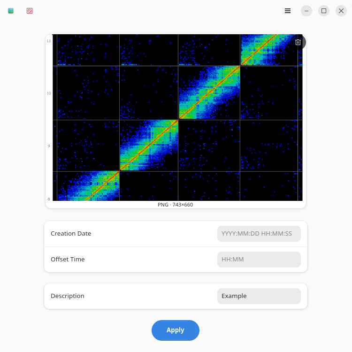Select the Description field containing Example
Viewport: 352px width, 352px height.
259,296
